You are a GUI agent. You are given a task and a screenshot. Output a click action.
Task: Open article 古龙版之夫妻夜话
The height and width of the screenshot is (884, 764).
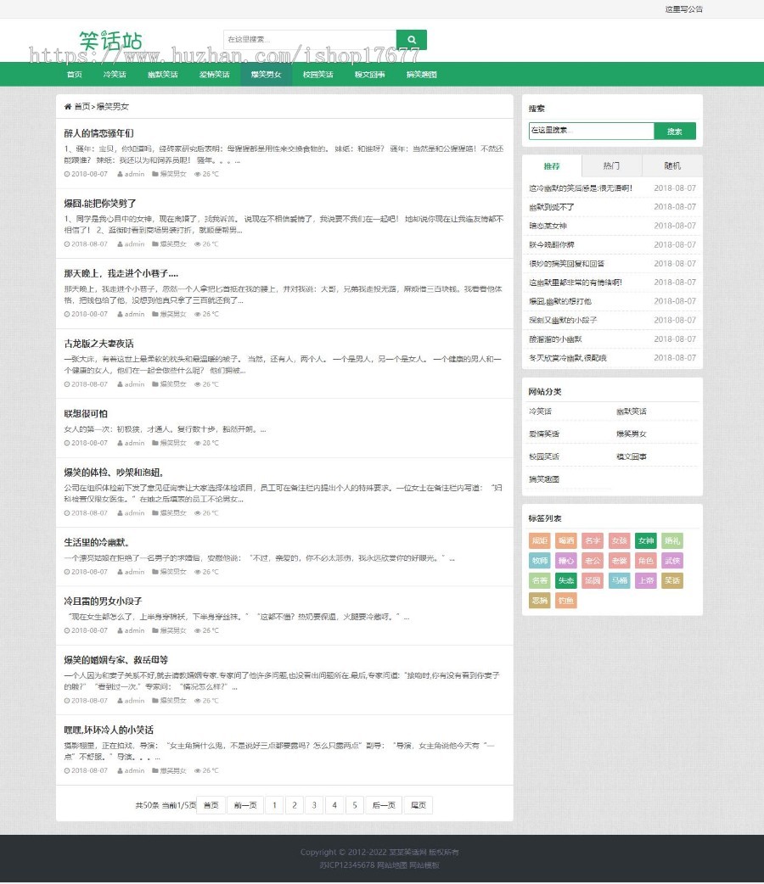tap(98, 344)
